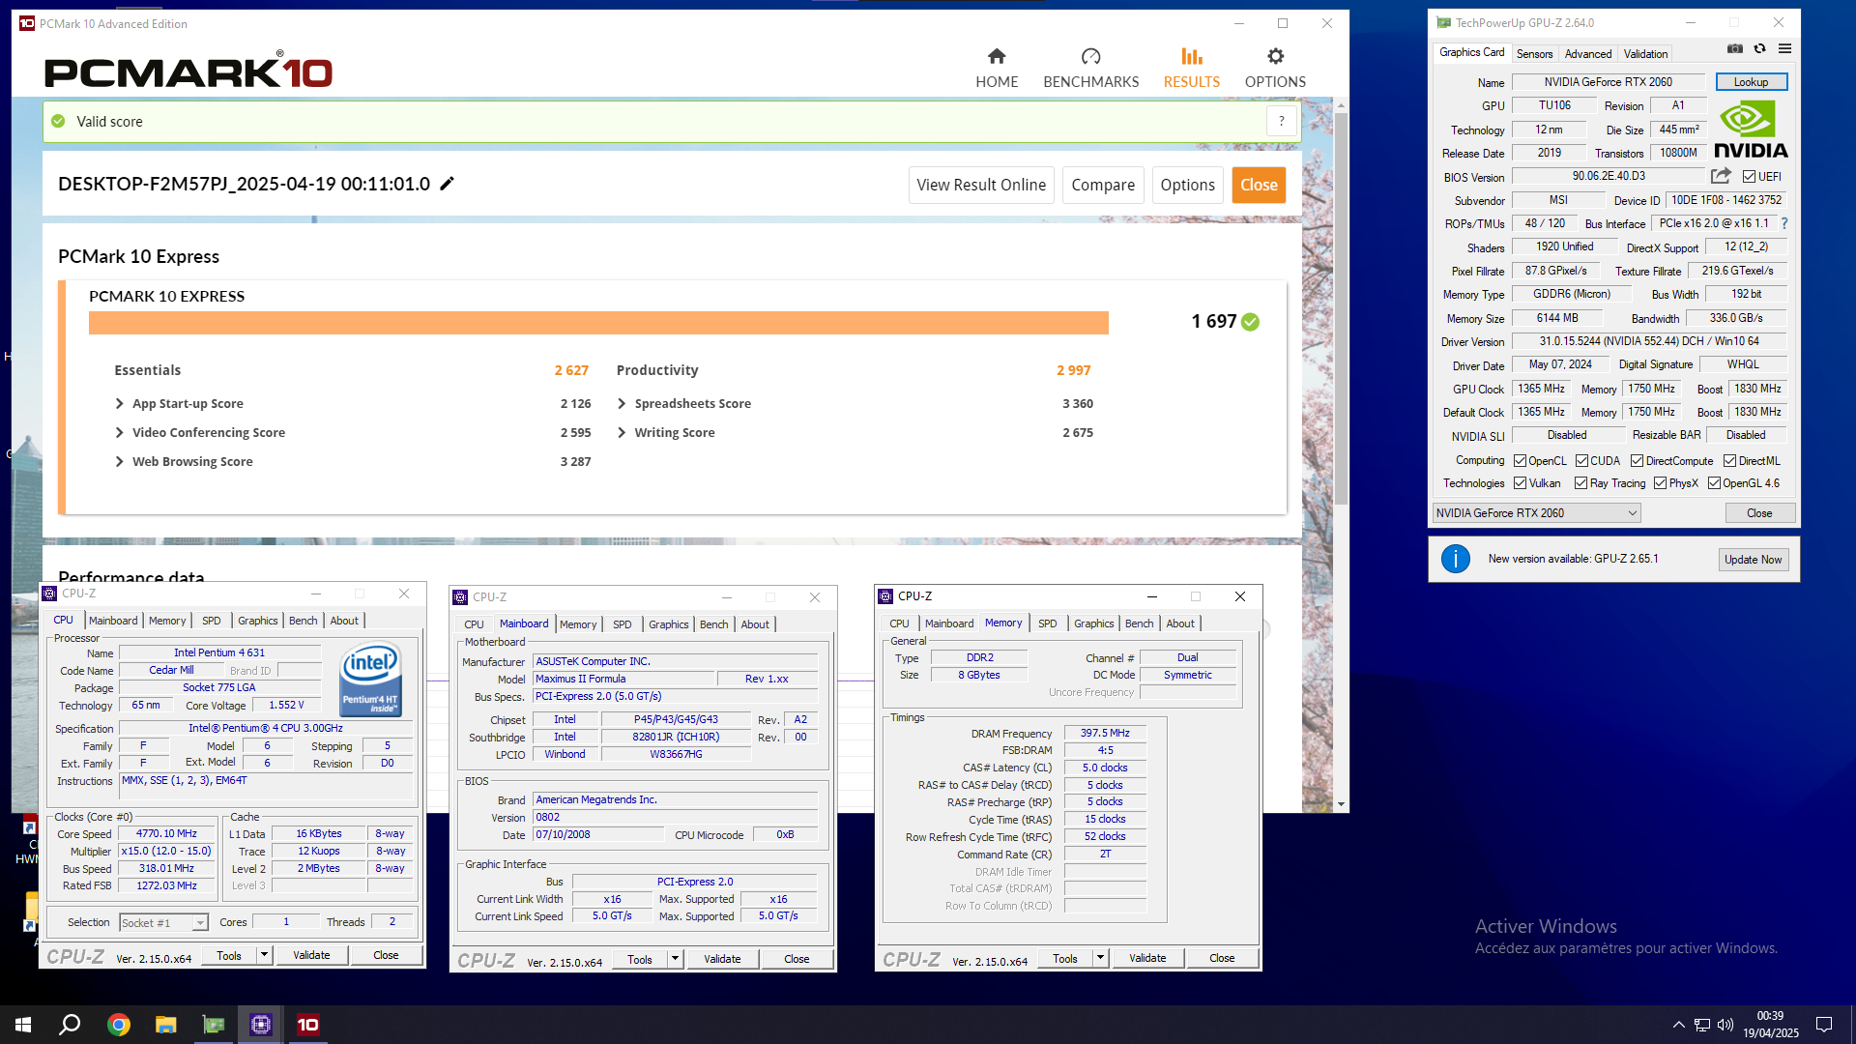Expand the Writing Score row
1856x1044 pixels.
tap(622, 433)
